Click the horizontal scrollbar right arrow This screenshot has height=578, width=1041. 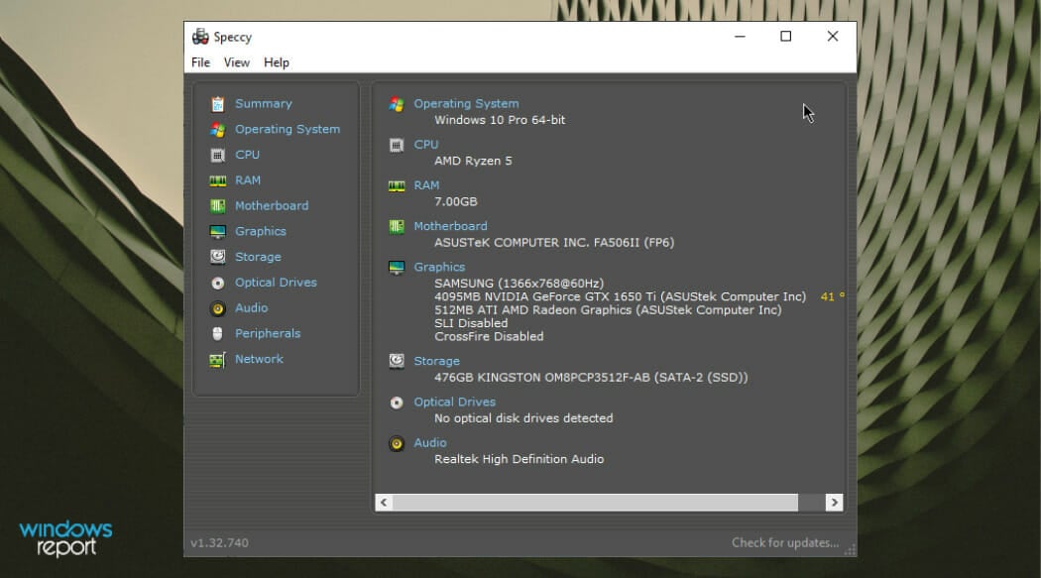pyautogui.click(x=833, y=503)
